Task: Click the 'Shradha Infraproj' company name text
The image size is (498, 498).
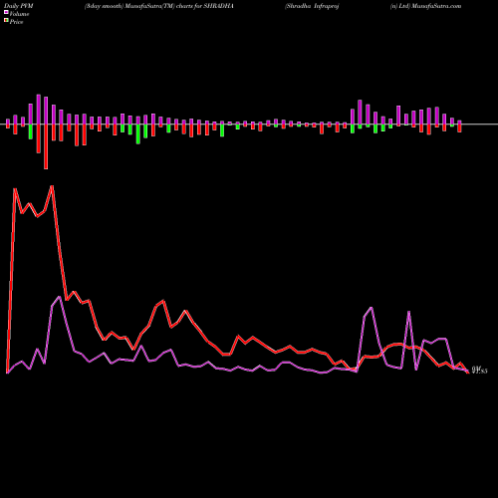Action: (312, 6)
